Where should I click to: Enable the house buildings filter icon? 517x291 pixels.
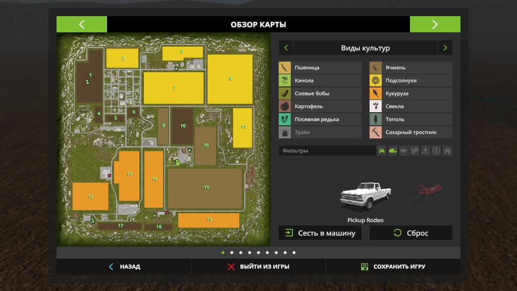tap(447, 151)
